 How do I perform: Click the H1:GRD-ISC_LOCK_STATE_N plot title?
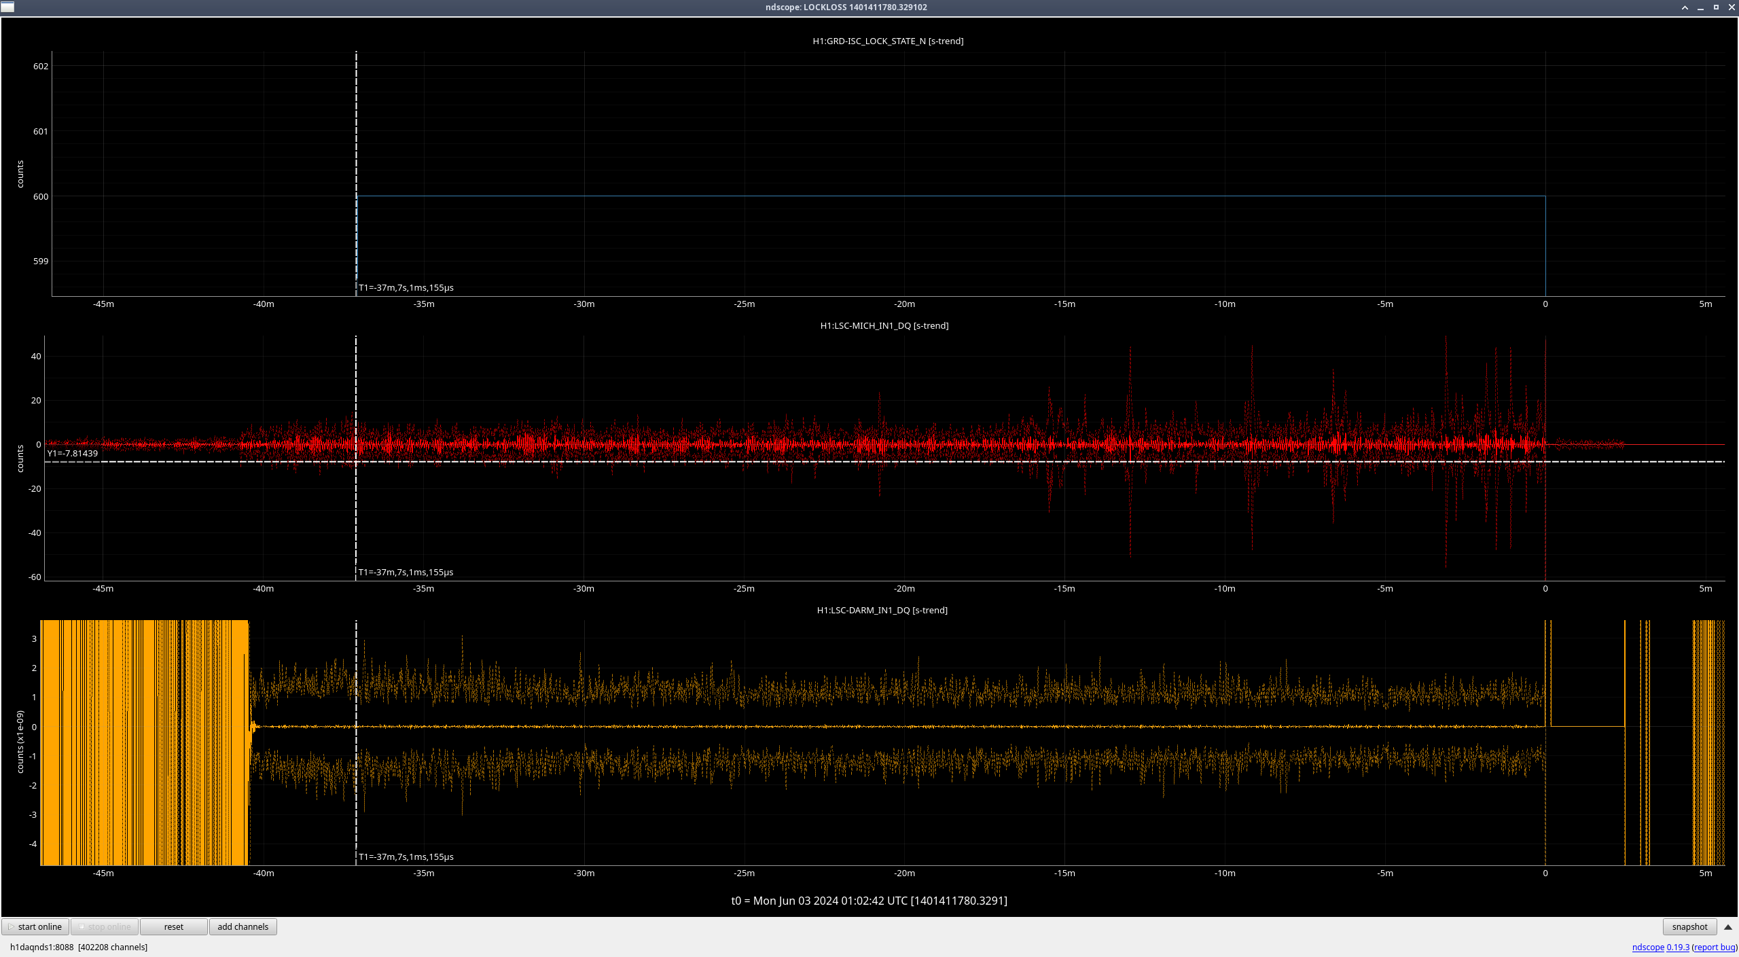pos(887,41)
